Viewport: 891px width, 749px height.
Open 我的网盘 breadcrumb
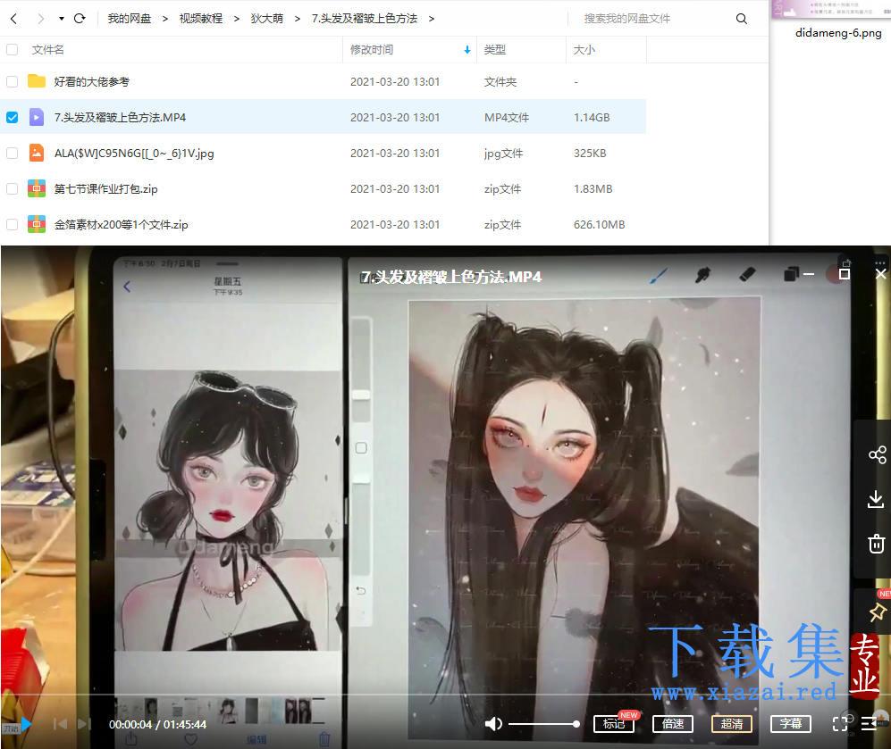click(x=130, y=19)
